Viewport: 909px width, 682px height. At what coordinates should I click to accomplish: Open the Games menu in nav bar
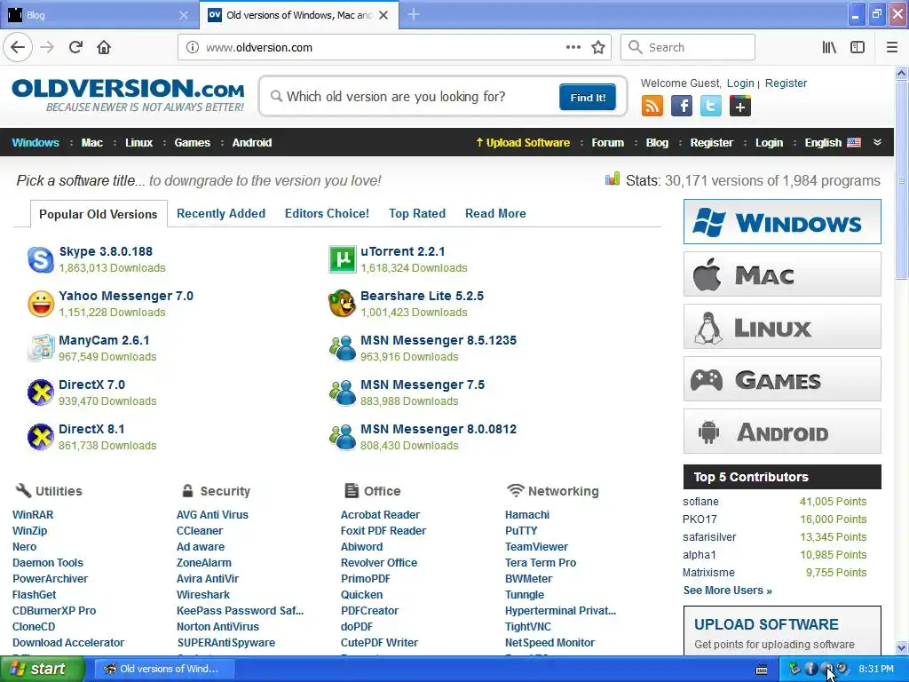[x=192, y=143]
